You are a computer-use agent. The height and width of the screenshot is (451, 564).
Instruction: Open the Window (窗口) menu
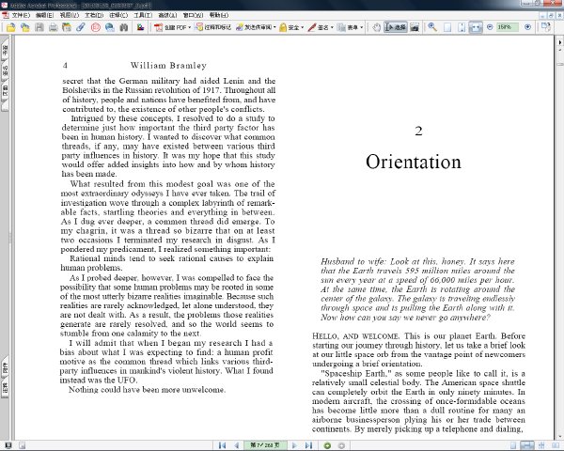click(x=193, y=15)
